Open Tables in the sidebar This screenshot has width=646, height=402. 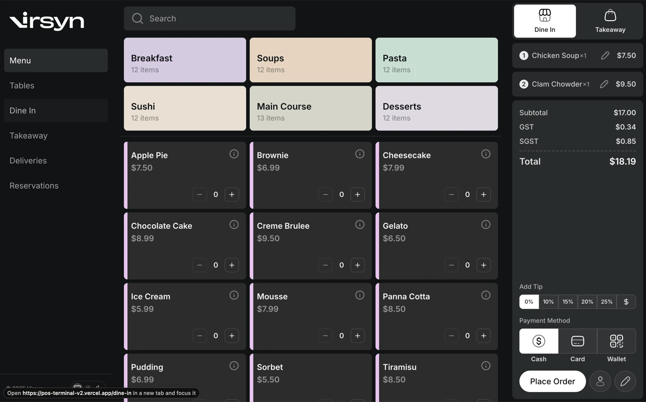(x=56, y=86)
